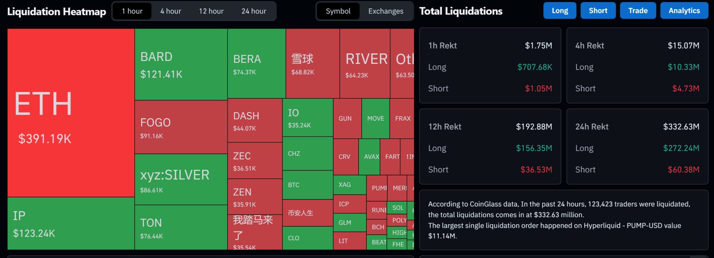Open the Trade button
This screenshot has width=714, height=258.
point(638,10)
